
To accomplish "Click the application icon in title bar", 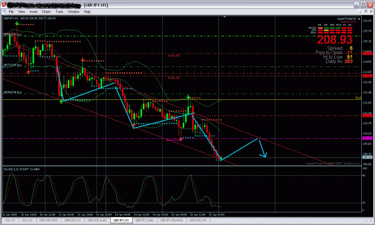I will click(4, 5).
